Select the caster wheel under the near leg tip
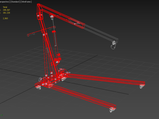Screen dimensions: 159x119 [112, 110]
